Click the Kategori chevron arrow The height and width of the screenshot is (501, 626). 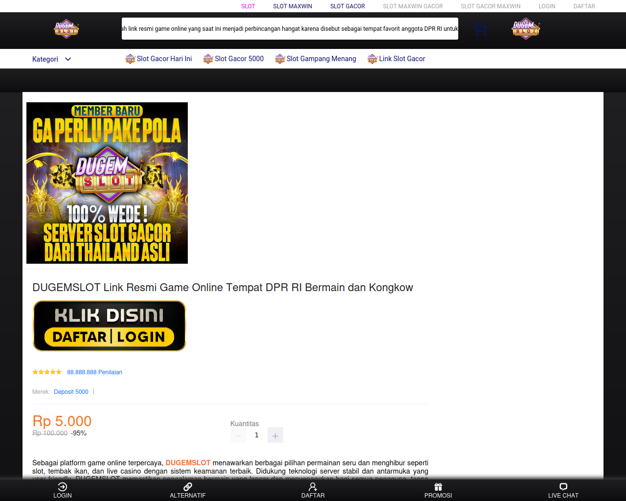[x=68, y=59]
